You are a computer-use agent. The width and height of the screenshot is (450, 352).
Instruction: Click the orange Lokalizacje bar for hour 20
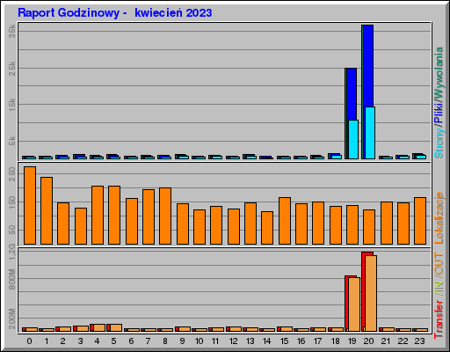click(x=369, y=227)
